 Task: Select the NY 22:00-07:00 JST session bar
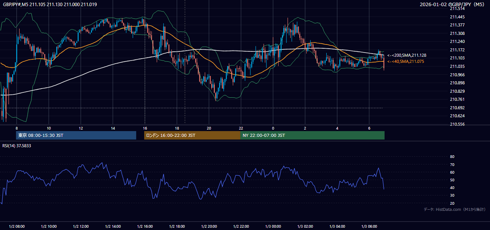[x=312, y=135]
